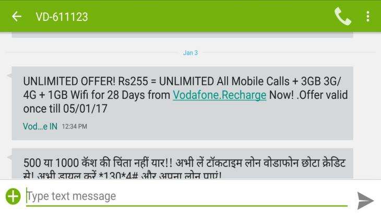This screenshot has height=219, width=381.
Task: Call VD-611123 using the phone icon
Action: tap(342, 16)
